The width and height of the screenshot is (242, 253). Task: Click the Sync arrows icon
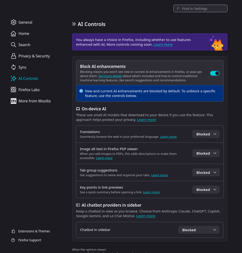point(13,67)
